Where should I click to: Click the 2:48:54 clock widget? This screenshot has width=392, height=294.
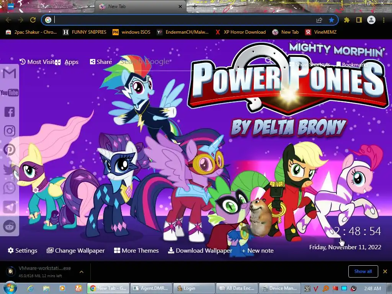[358, 232]
